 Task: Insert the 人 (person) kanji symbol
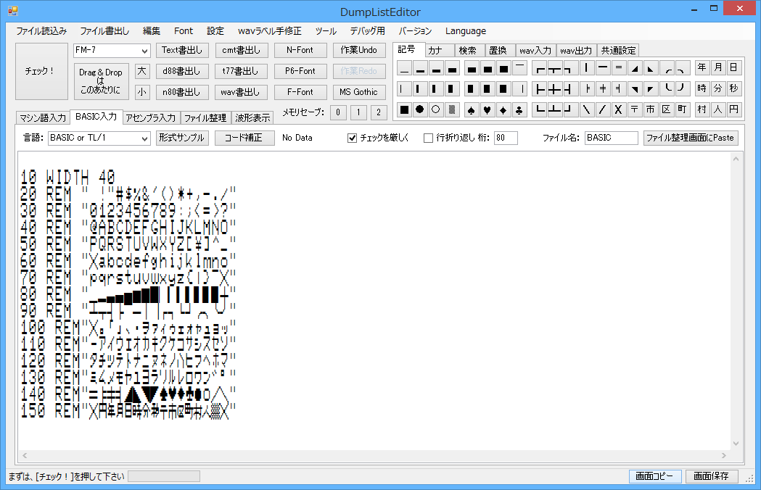[x=717, y=109]
